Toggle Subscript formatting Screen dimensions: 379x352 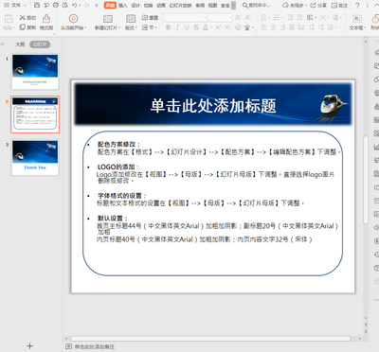point(227,27)
